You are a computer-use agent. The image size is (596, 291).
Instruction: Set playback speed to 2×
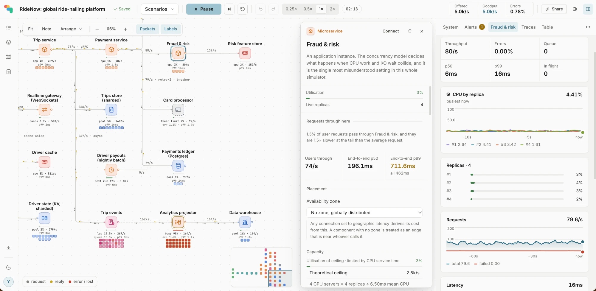(332, 9)
